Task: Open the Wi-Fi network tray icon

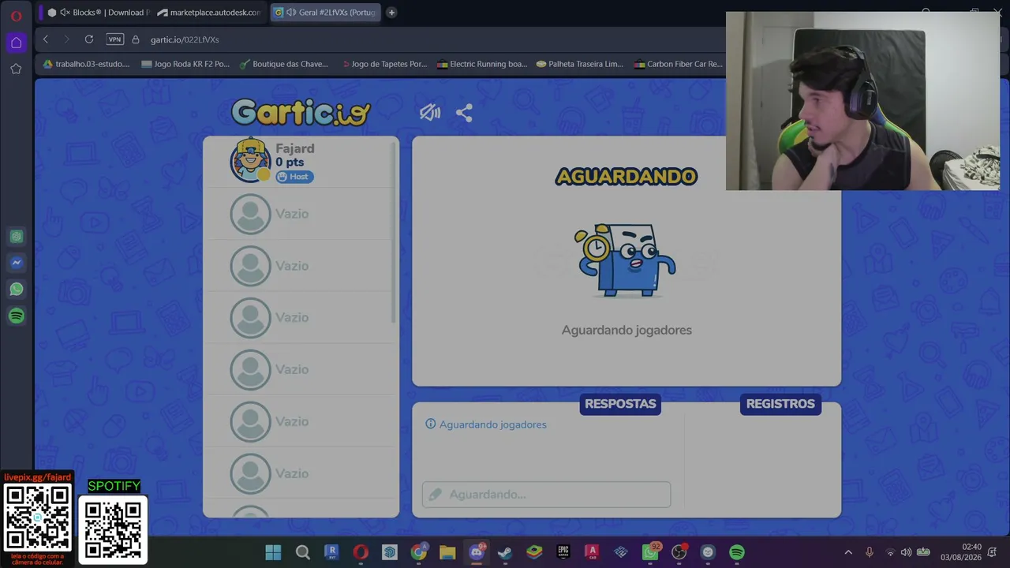Action: point(890,552)
